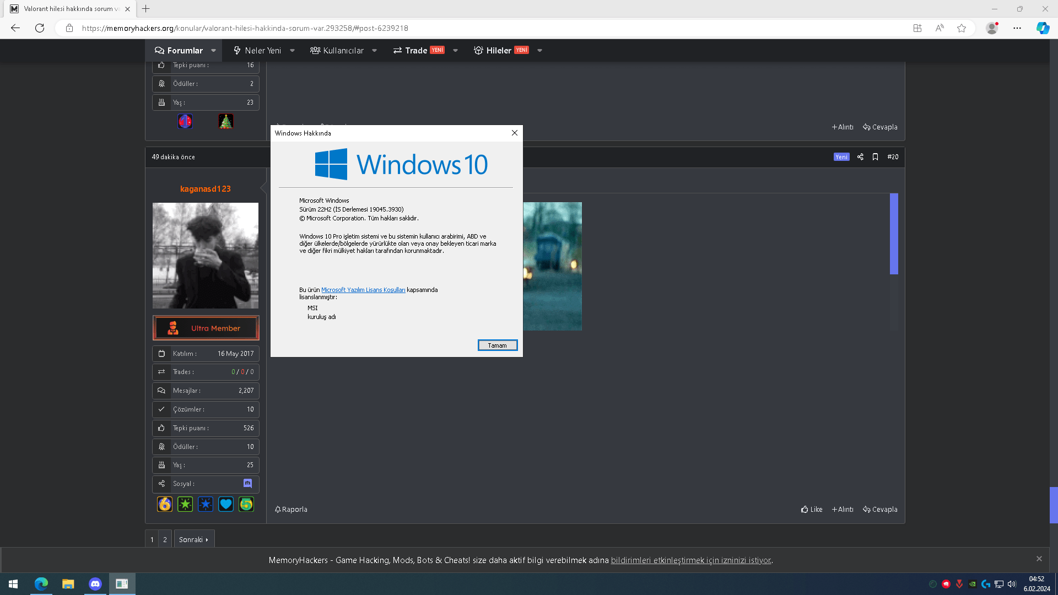Click Alıntı on post #20

tap(843, 509)
